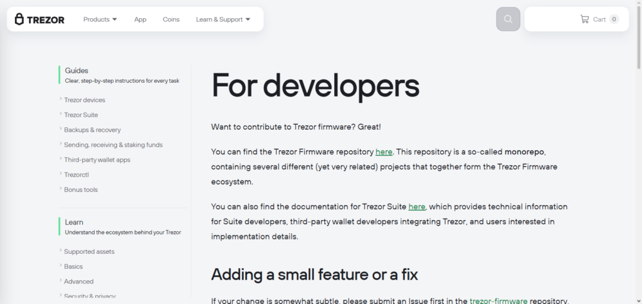Click 'Clear, step-by-step instructions for every task'
The width and height of the screenshot is (642, 304).
(x=122, y=81)
